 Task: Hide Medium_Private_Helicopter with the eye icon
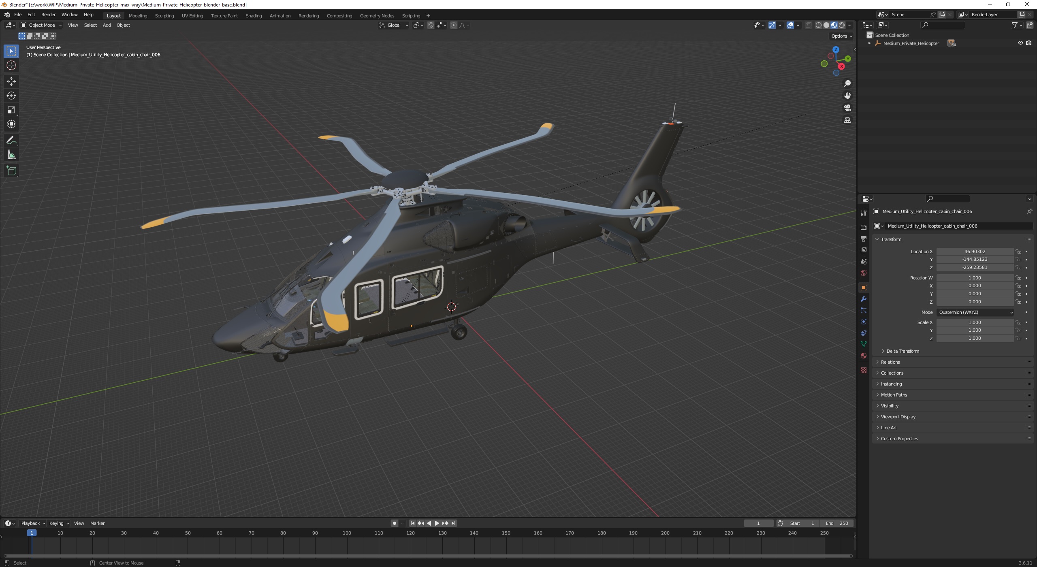coord(1020,43)
